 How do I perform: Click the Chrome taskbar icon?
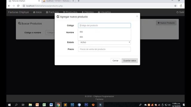pos(58,105)
